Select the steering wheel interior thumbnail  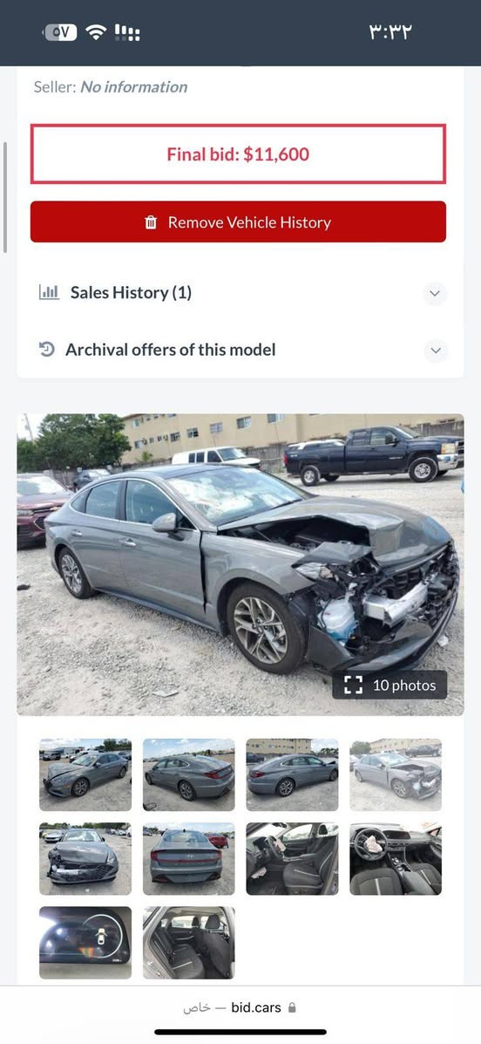tap(396, 859)
